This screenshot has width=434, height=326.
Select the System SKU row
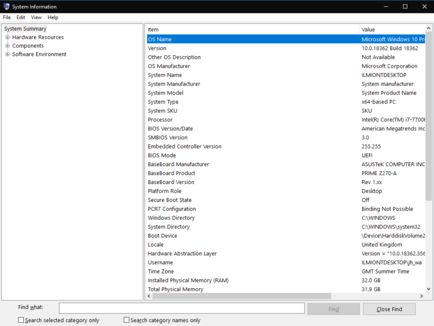[286, 111]
